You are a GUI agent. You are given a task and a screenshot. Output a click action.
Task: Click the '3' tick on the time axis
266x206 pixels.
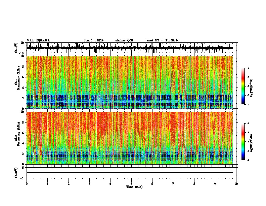(89, 184)
